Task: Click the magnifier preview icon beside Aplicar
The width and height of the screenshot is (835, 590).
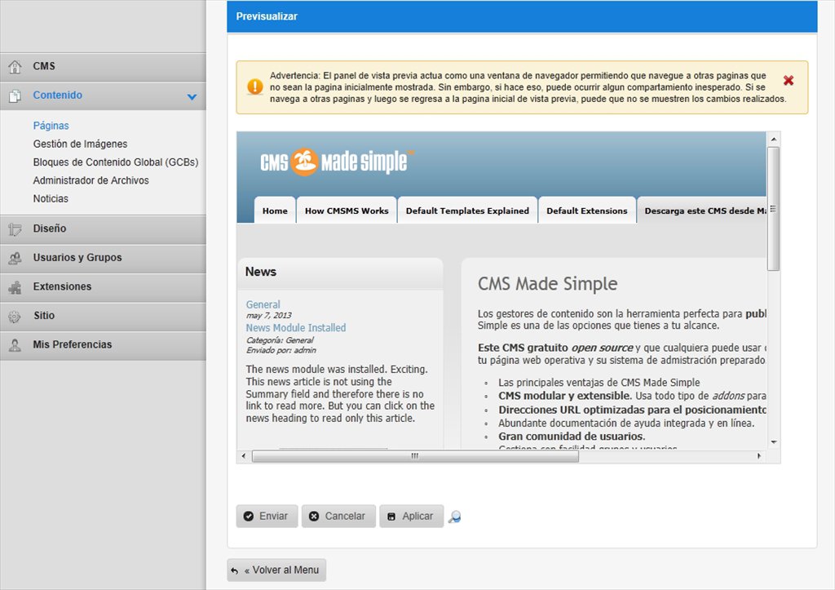Action: [x=454, y=517]
